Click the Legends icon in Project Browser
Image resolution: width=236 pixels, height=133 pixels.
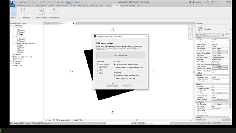(x=14, y=54)
